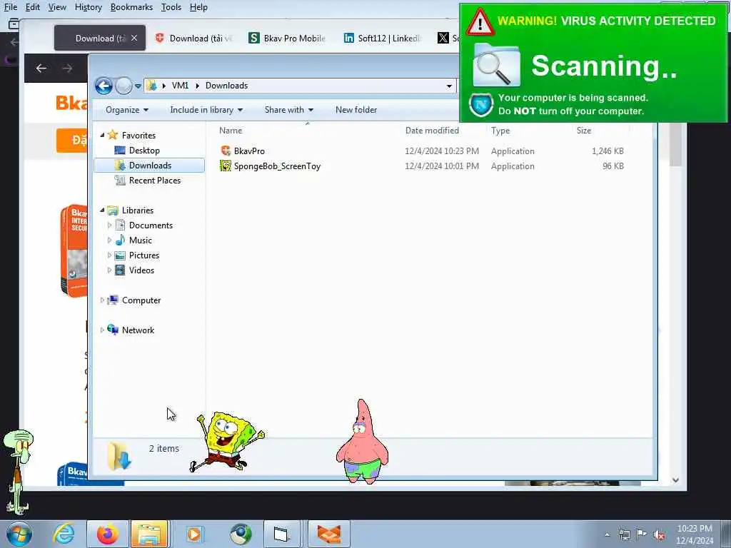Click the Explorer forward arrow button
Viewport: 731px width, 548px height.
[123, 86]
